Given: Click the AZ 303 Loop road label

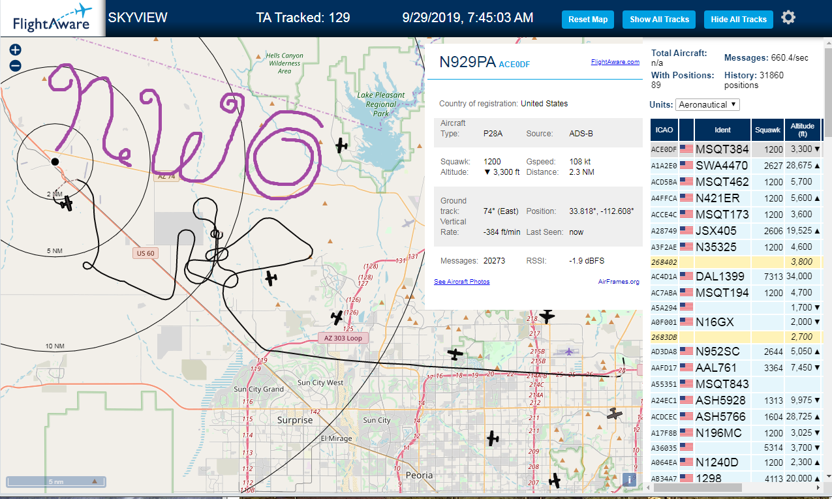Looking at the screenshot, I should pyautogui.click(x=343, y=338).
